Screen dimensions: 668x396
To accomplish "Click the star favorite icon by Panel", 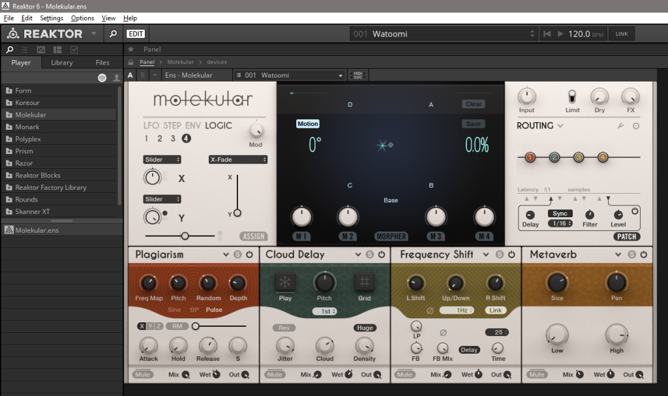I will (130, 49).
